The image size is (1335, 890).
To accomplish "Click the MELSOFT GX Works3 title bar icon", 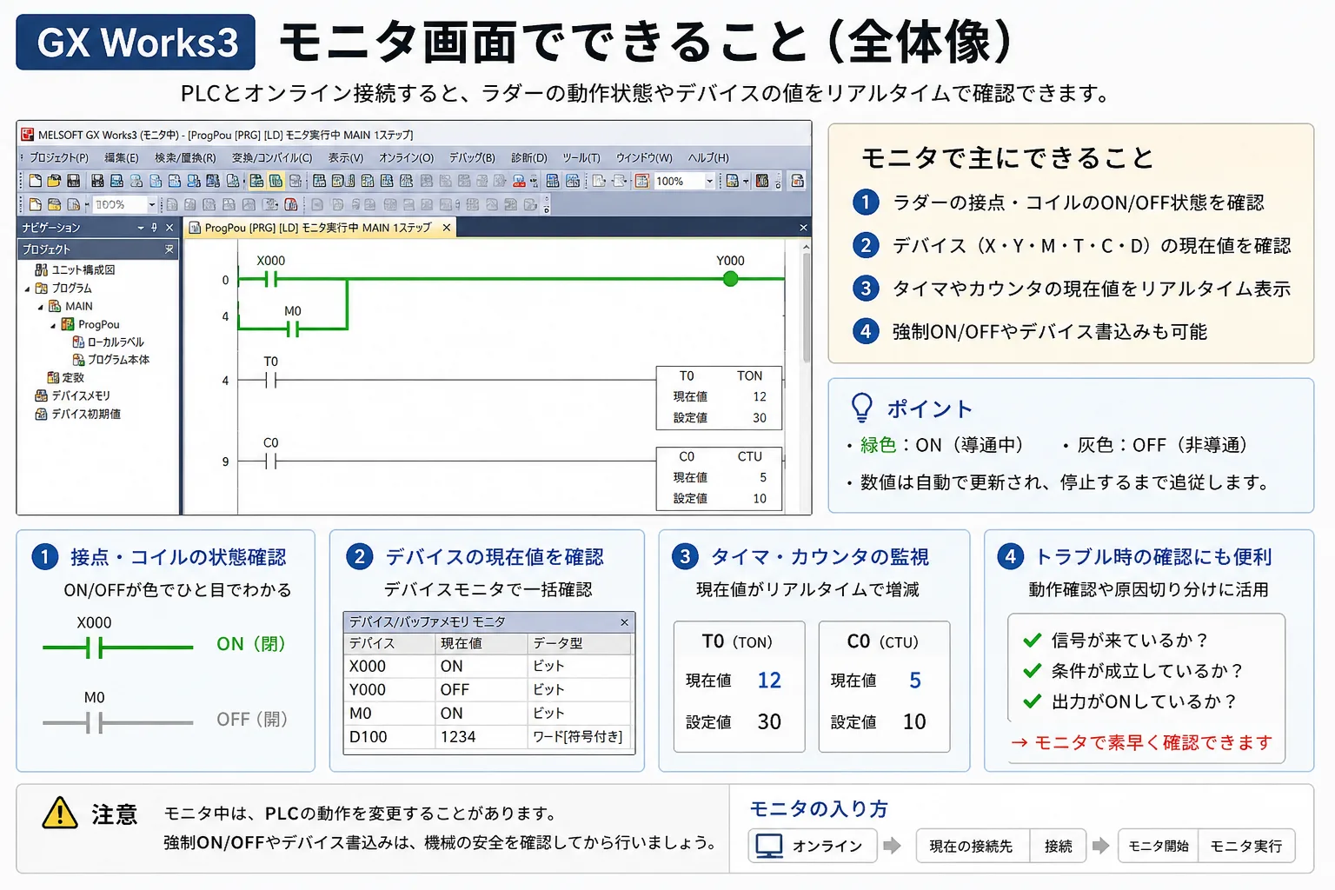I will [x=27, y=135].
